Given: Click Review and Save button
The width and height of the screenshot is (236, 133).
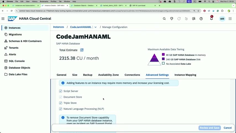Looking at the screenshot, I should [x=209, y=128].
